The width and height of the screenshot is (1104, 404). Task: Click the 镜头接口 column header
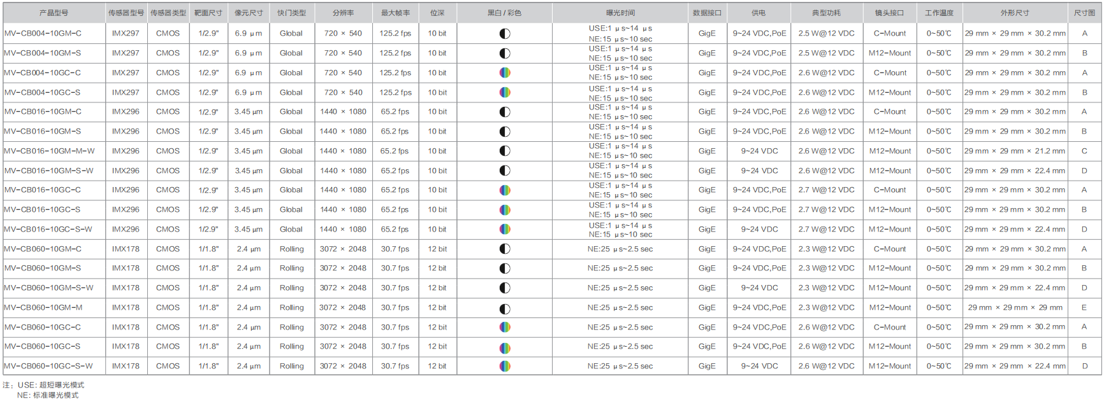pos(889,13)
